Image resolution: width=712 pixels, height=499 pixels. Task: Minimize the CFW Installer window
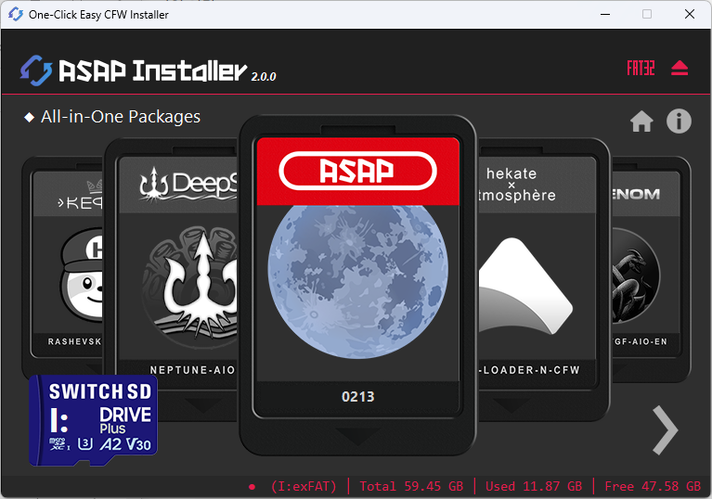coord(605,15)
